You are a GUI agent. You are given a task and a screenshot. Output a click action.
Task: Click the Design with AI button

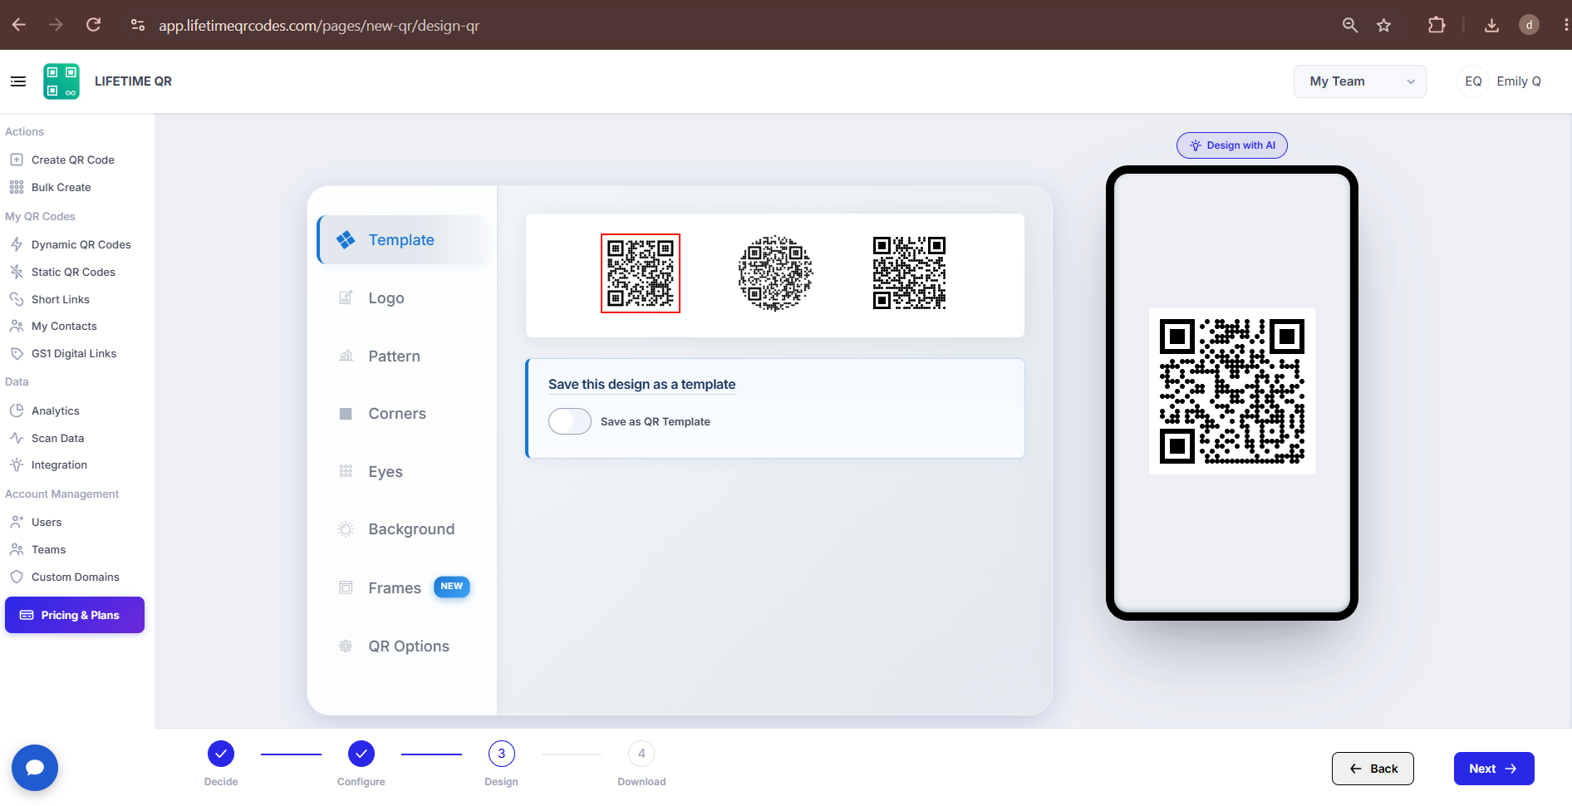click(x=1232, y=145)
